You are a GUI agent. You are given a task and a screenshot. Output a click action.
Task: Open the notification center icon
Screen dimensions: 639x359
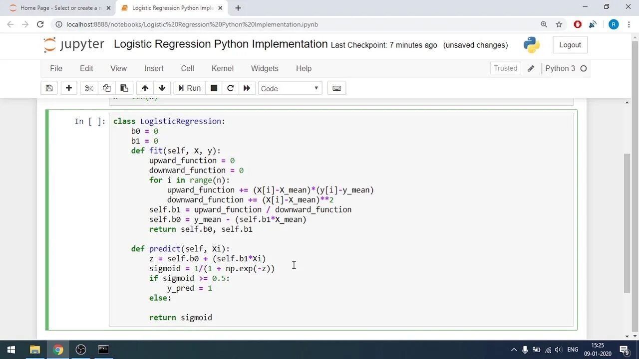coord(624,350)
